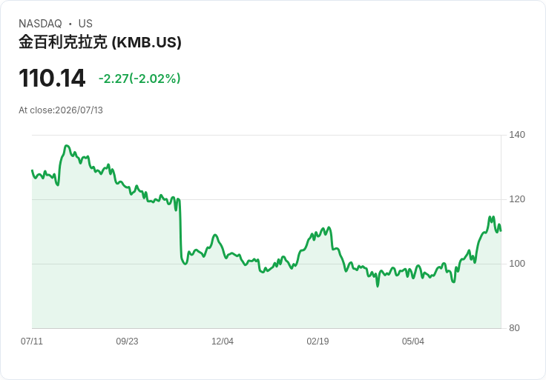Click the price change -2.27(-2.02%)
This screenshot has height=380, width=546.
(x=139, y=79)
